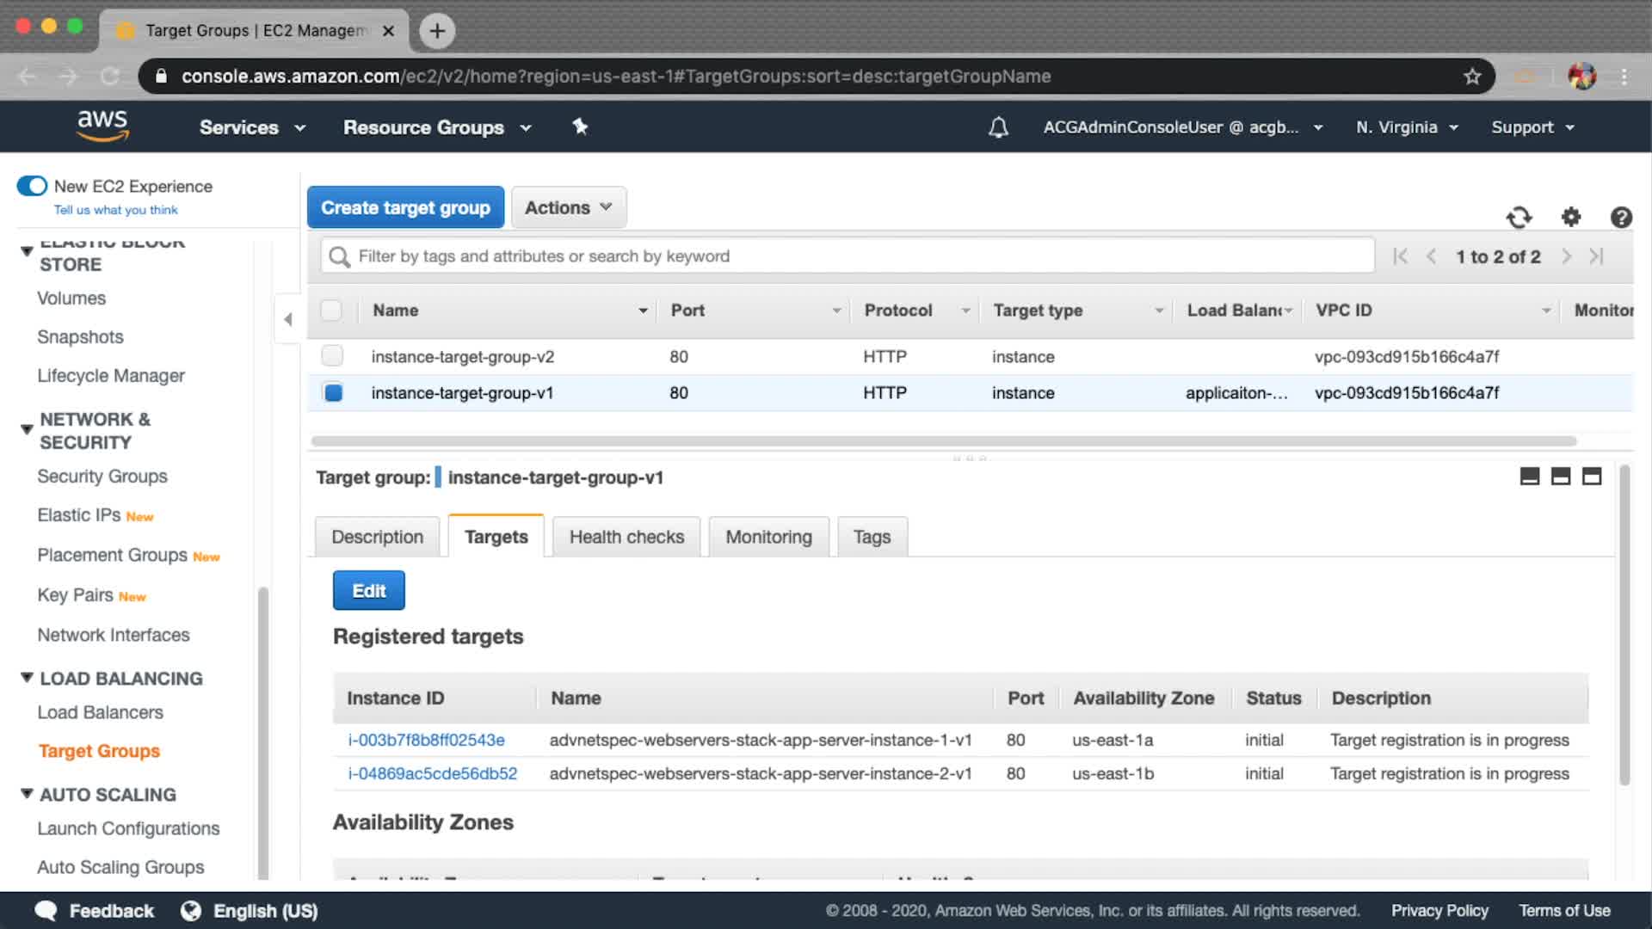
Task: Open the N. Virginia region dropdown
Action: (1406, 127)
